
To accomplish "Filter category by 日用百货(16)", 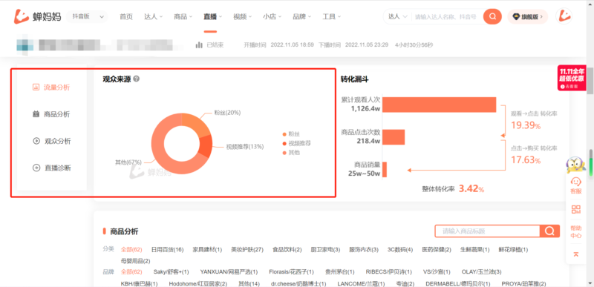I will [167, 250].
